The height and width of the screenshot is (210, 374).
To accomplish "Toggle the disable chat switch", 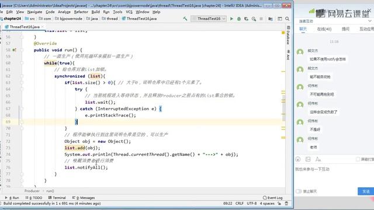I will tap(299, 191).
